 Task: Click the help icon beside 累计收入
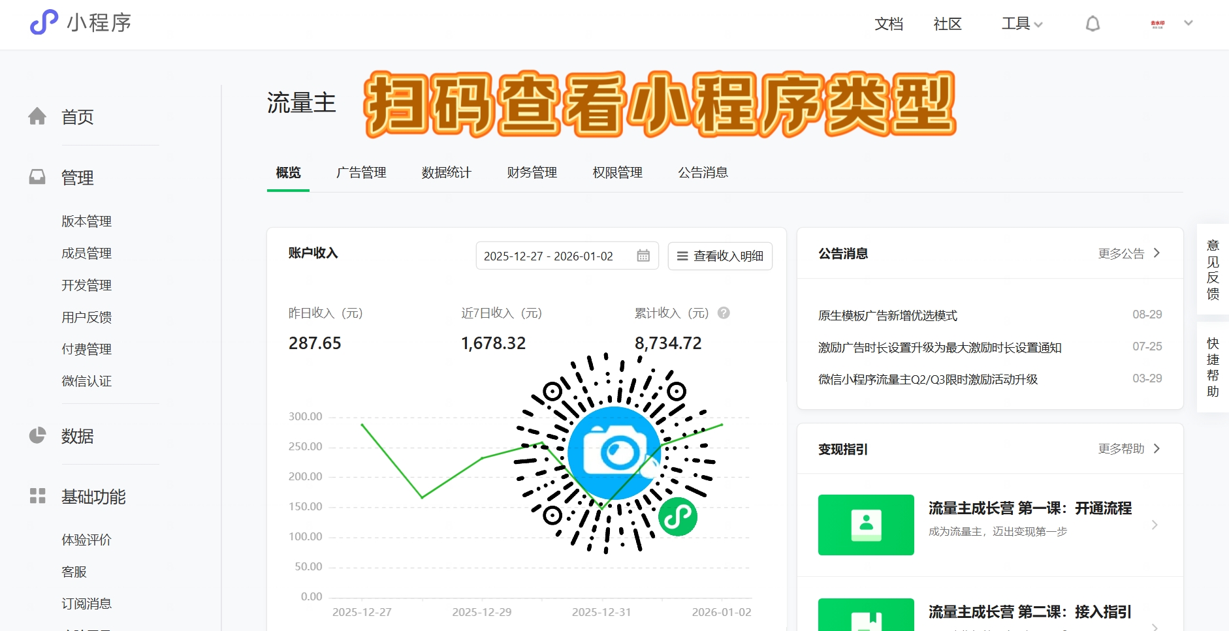point(724,313)
